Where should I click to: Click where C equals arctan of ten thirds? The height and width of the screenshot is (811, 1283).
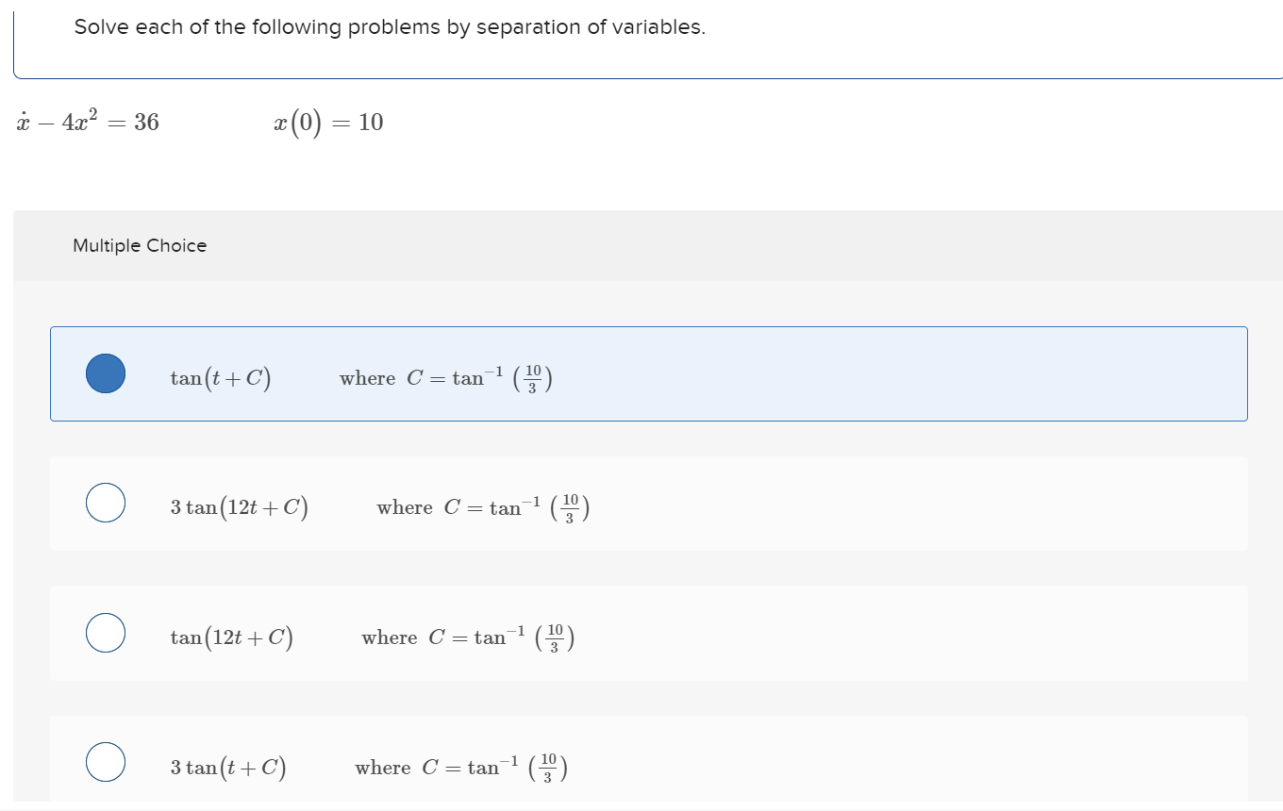coord(445,377)
